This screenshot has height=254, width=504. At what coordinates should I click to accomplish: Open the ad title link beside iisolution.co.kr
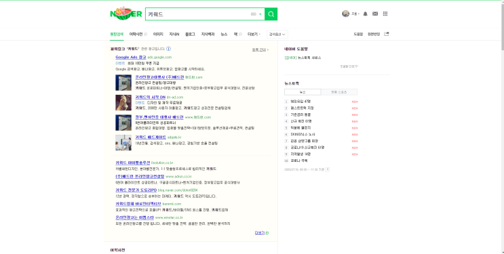[133, 163]
